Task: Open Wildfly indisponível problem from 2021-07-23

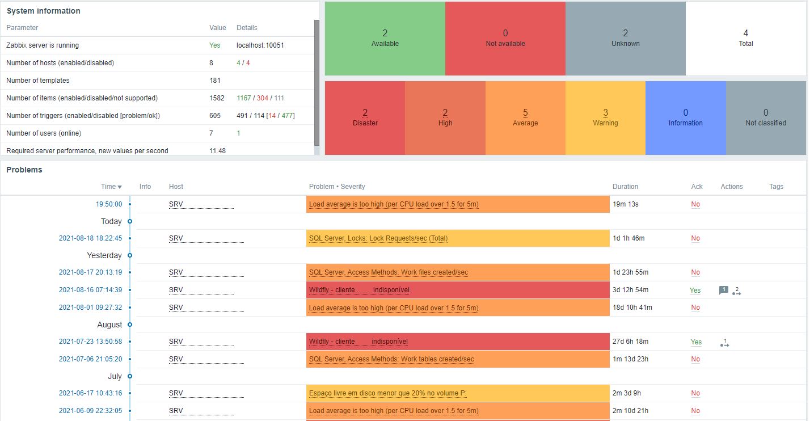Action: click(x=358, y=342)
